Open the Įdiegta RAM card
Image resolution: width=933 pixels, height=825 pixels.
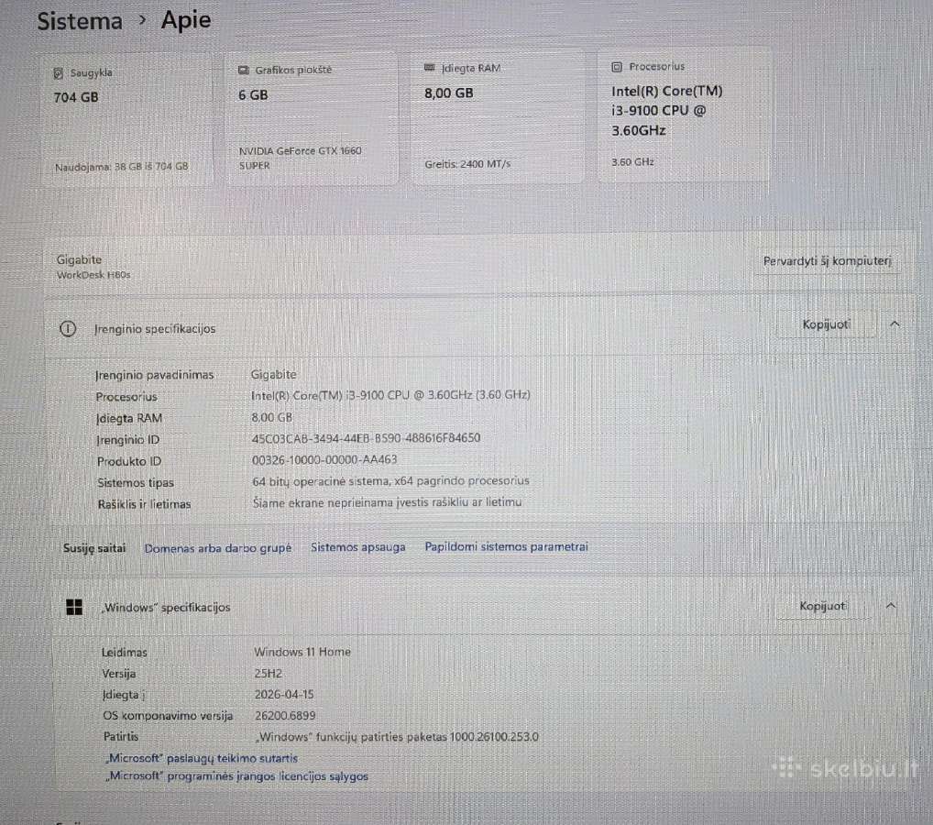[x=498, y=117]
